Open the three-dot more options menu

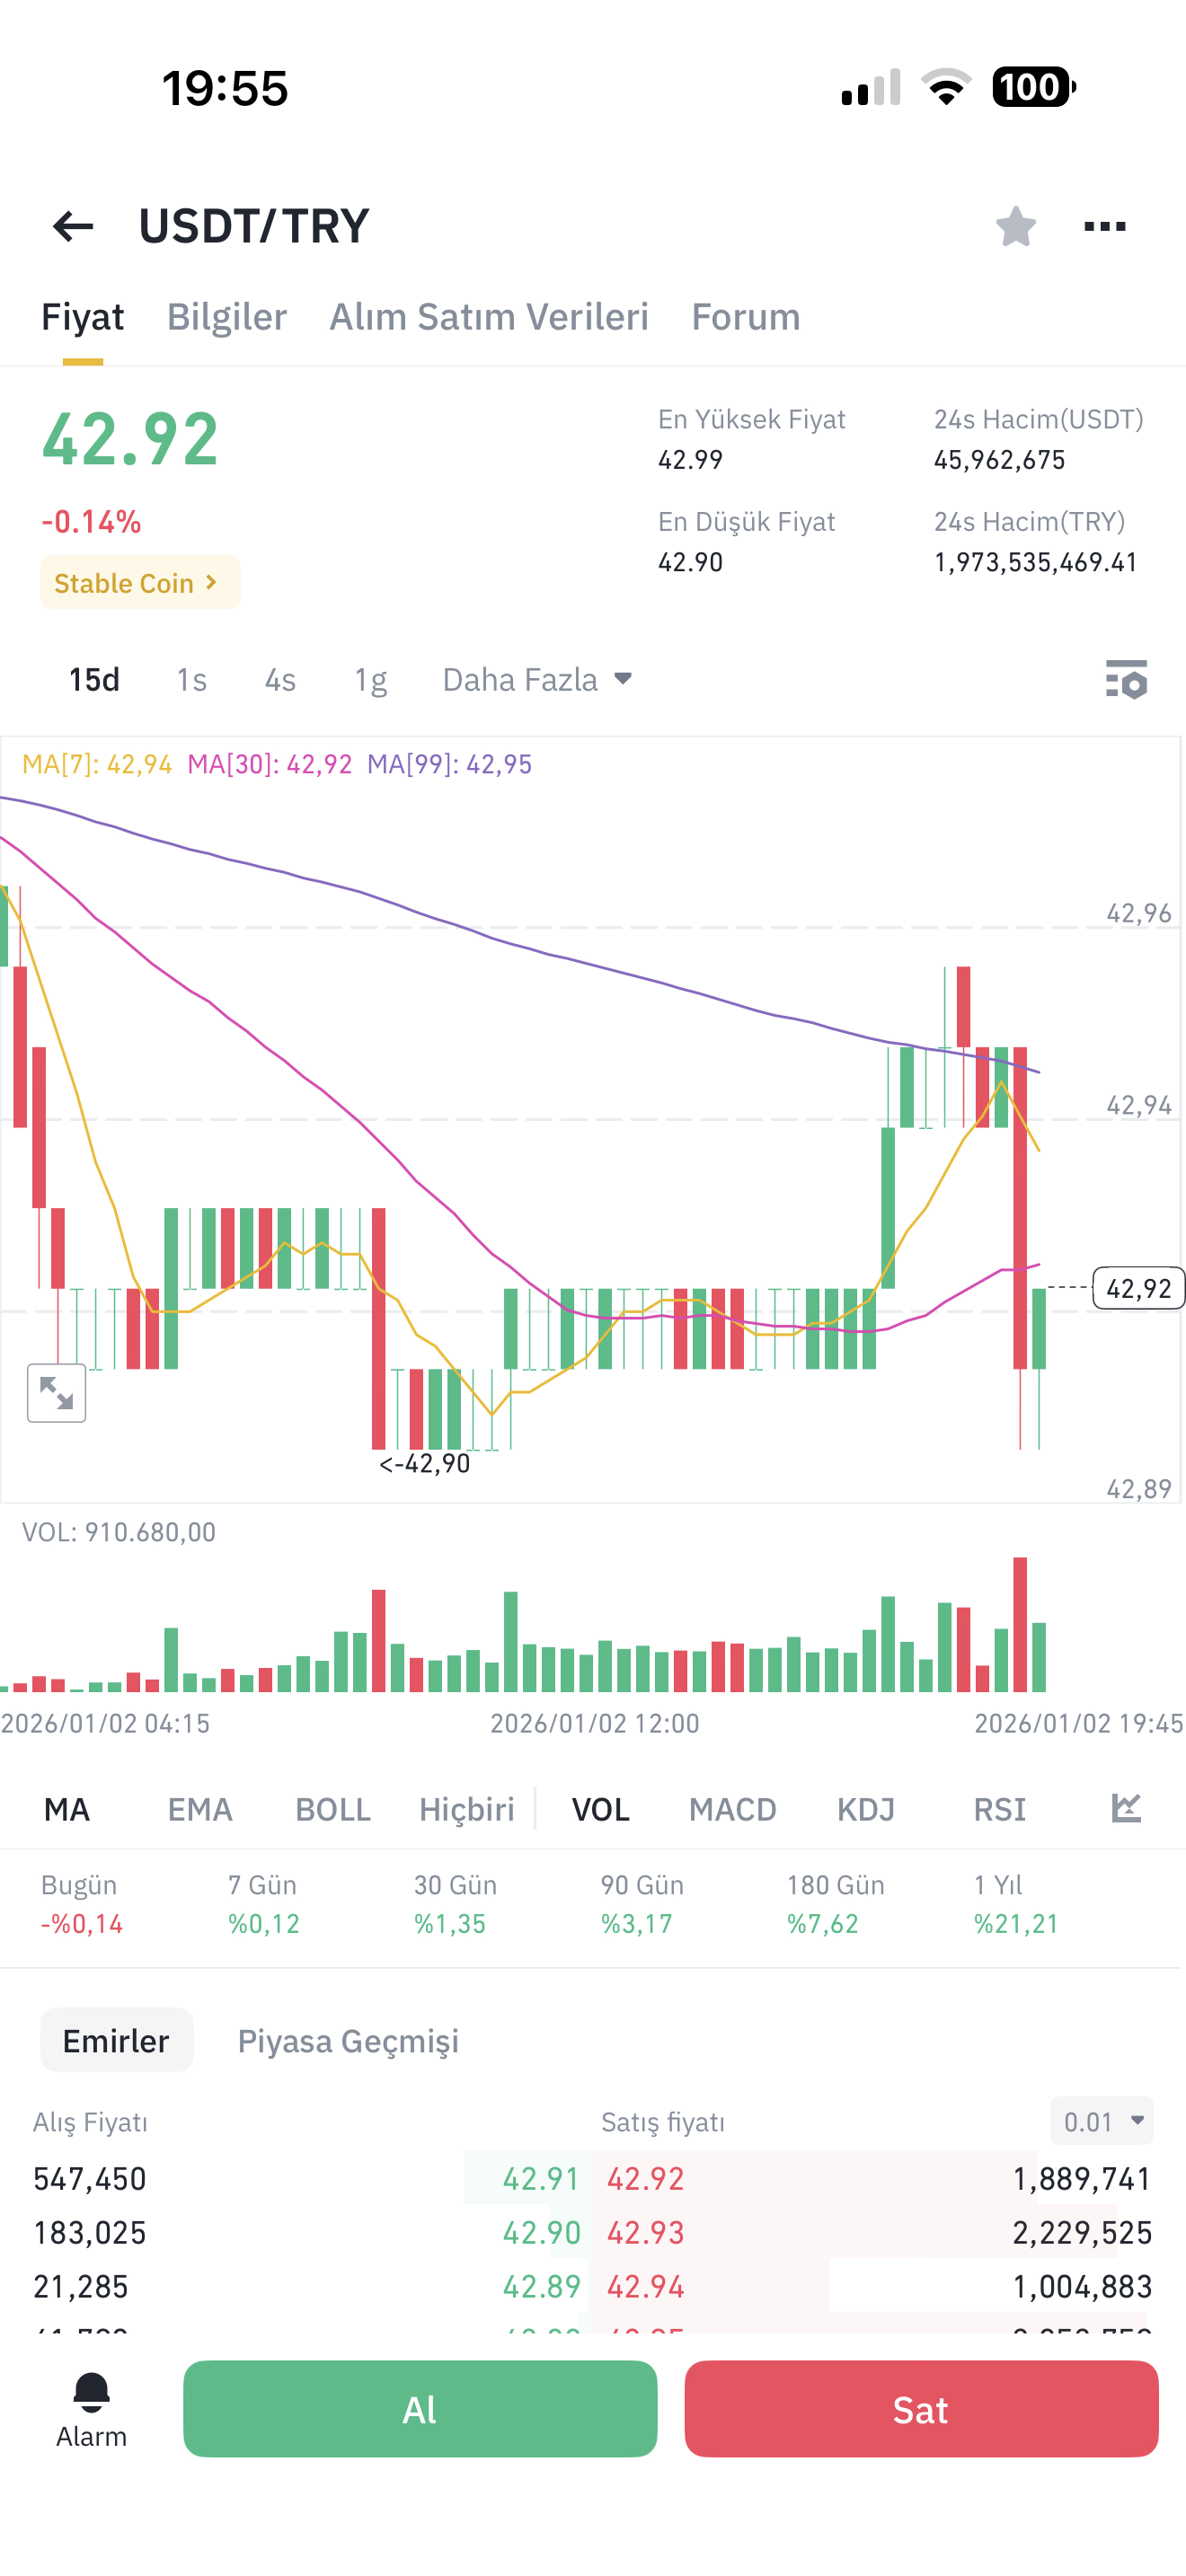(1105, 226)
